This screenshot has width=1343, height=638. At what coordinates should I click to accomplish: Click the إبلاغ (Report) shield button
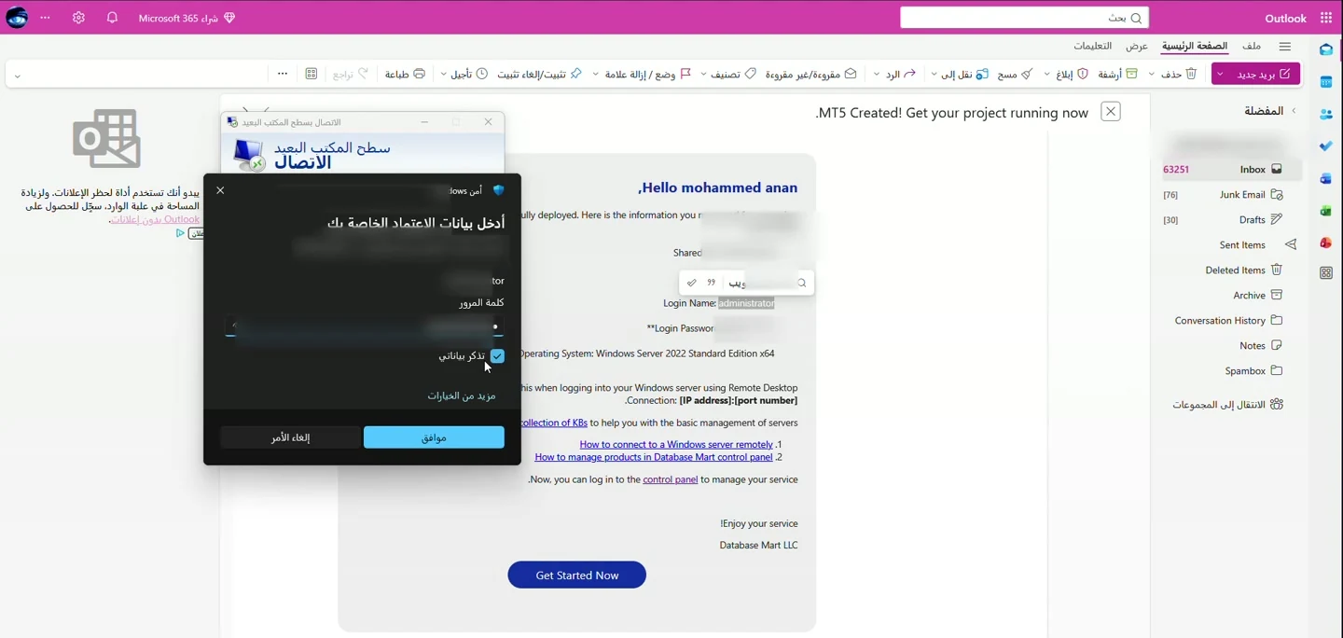point(1072,74)
